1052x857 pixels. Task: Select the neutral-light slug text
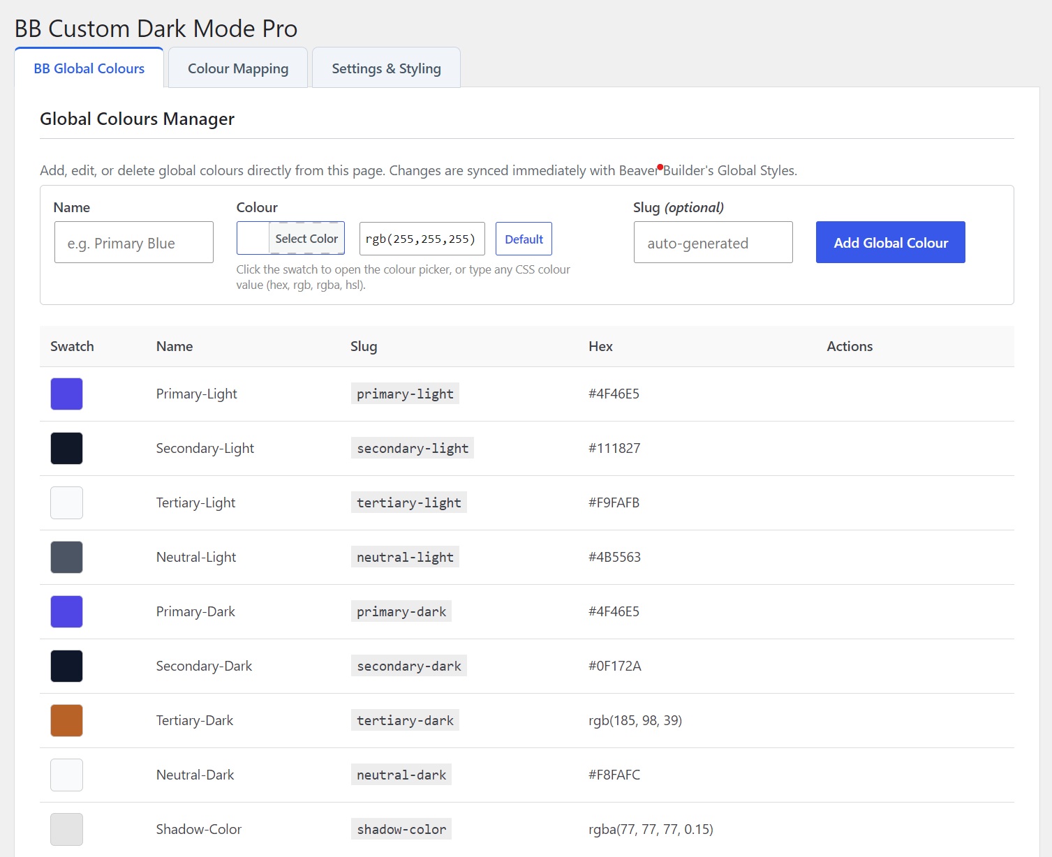[x=405, y=557]
